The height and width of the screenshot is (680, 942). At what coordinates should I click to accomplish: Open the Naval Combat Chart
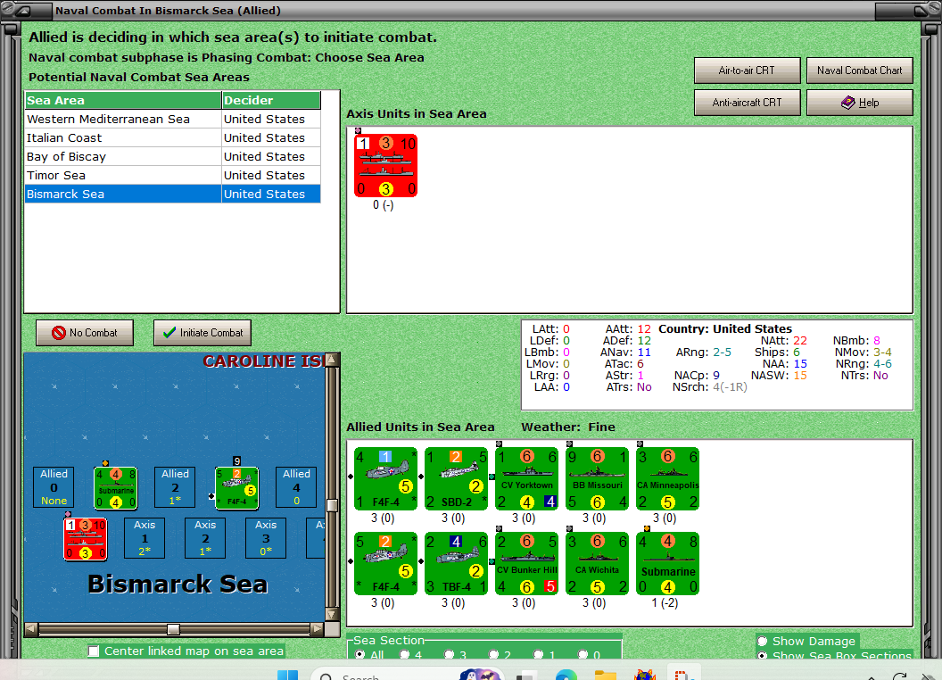click(x=859, y=70)
